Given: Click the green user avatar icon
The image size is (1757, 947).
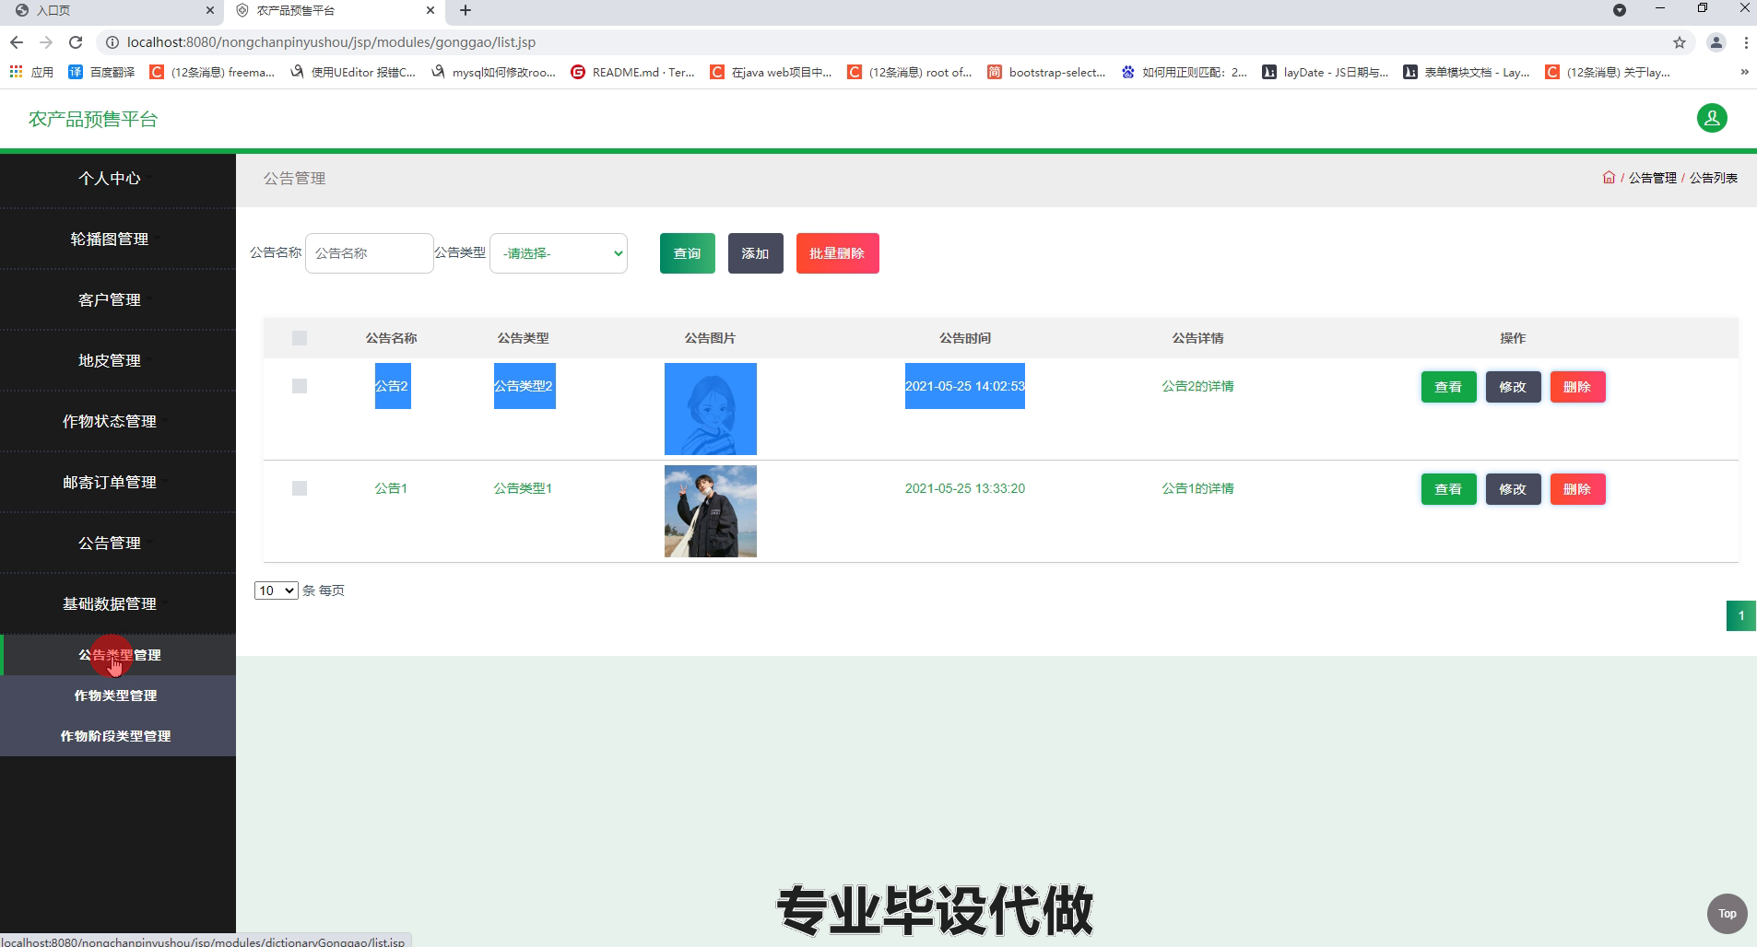Looking at the screenshot, I should tap(1712, 118).
